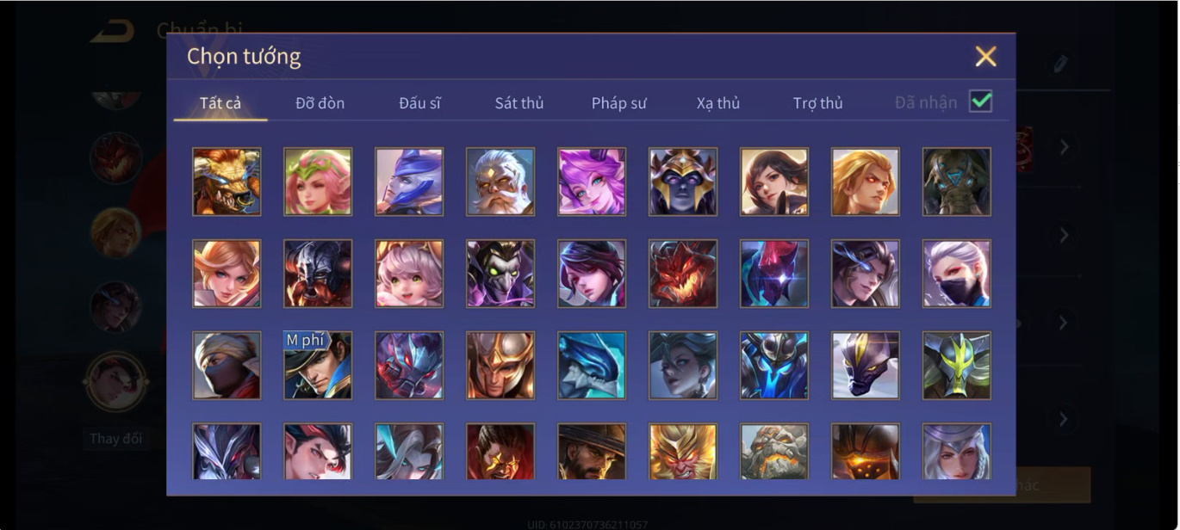Choose the white-haired masked ninja girl
Image resolution: width=1180 pixels, height=530 pixels.
click(x=957, y=274)
